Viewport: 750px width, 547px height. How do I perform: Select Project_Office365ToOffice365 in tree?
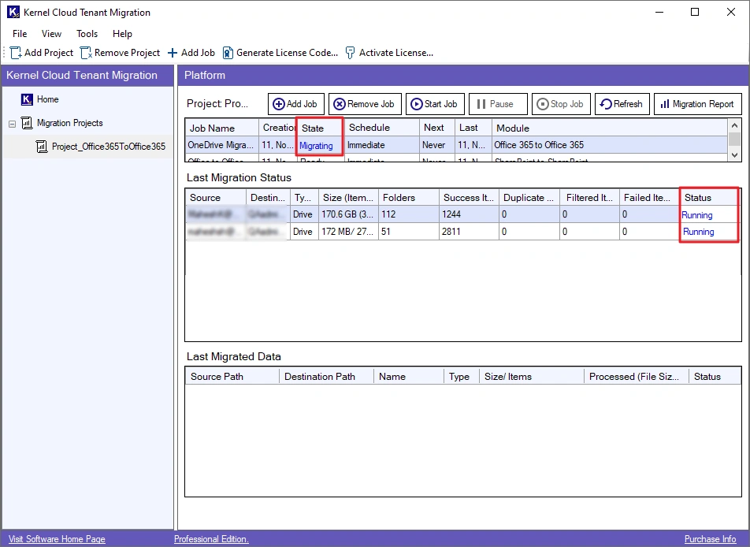tap(108, 147)
